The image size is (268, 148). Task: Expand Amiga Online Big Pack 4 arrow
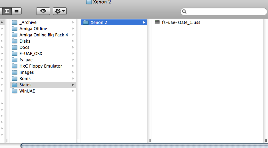point(73,35)
